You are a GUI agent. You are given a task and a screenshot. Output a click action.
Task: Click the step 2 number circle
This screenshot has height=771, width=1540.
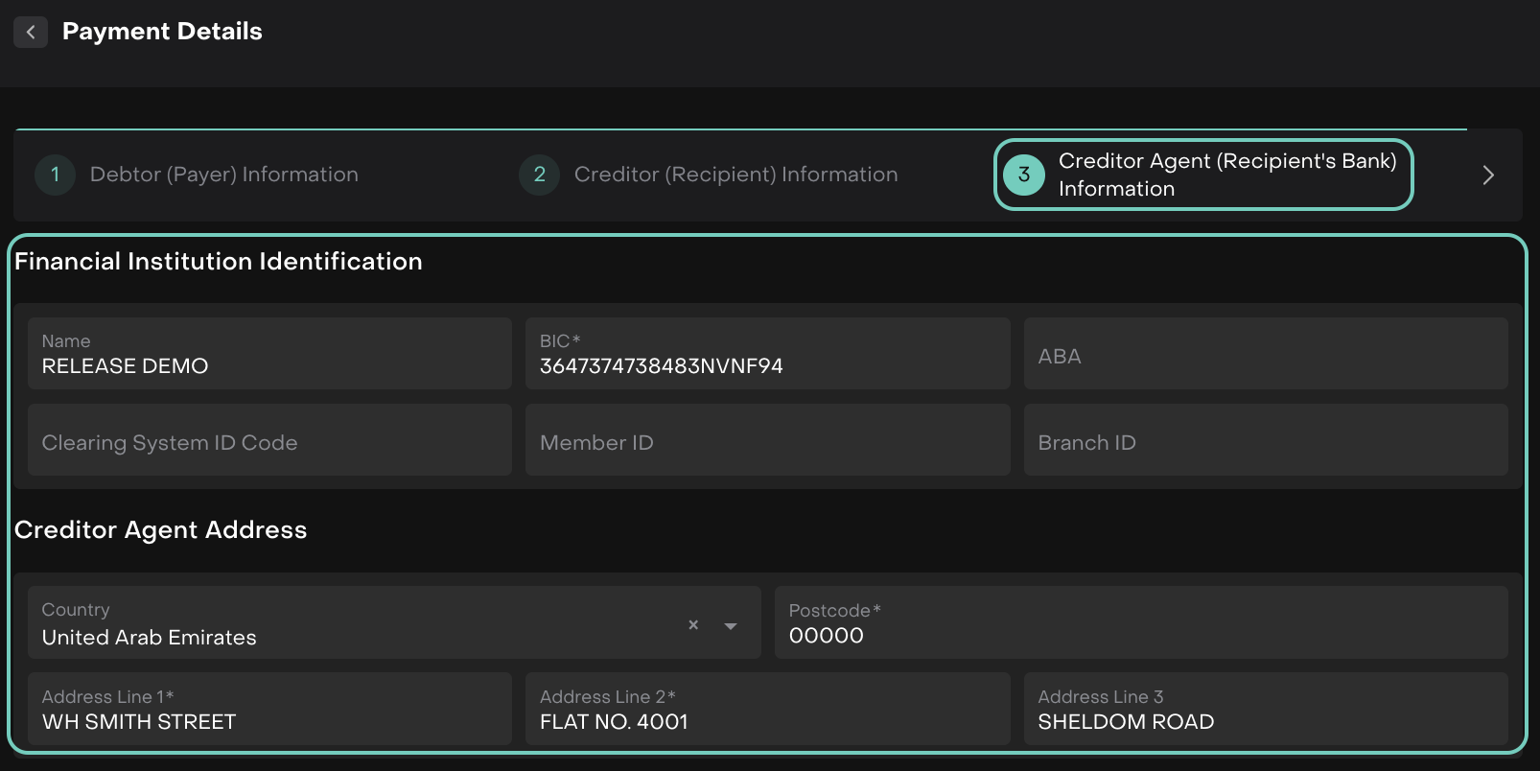tap(539, 175)
